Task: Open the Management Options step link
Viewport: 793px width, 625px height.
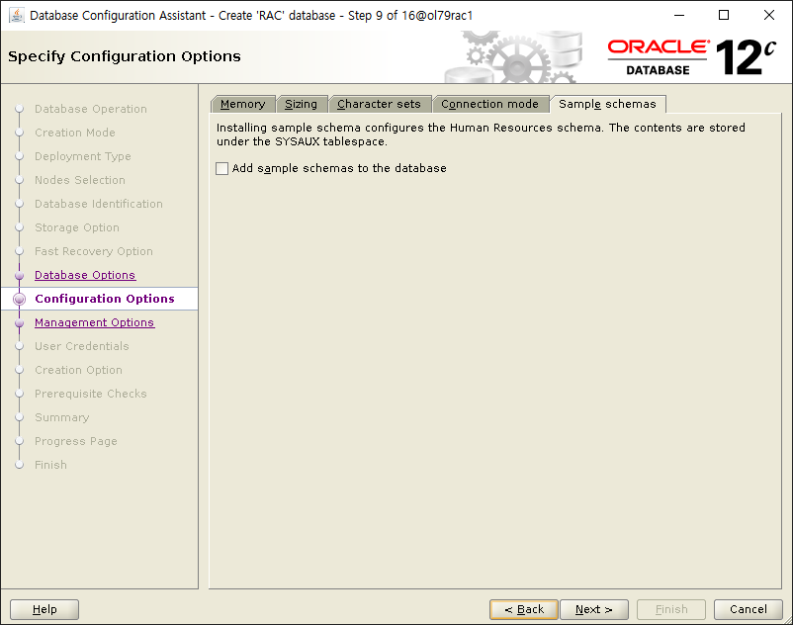Action: click(x=95, y=322)
